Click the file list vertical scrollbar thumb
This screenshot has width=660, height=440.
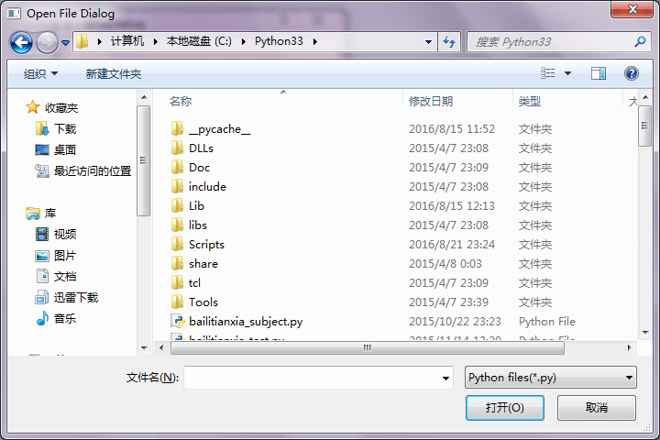coord(644,126)
